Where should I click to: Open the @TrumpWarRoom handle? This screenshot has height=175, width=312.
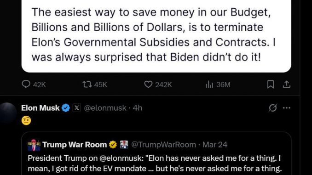tap(163, 145)
